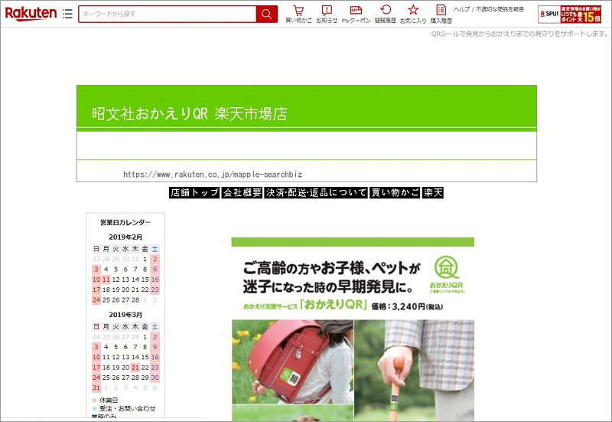Click the red school backpack photo

293,361
